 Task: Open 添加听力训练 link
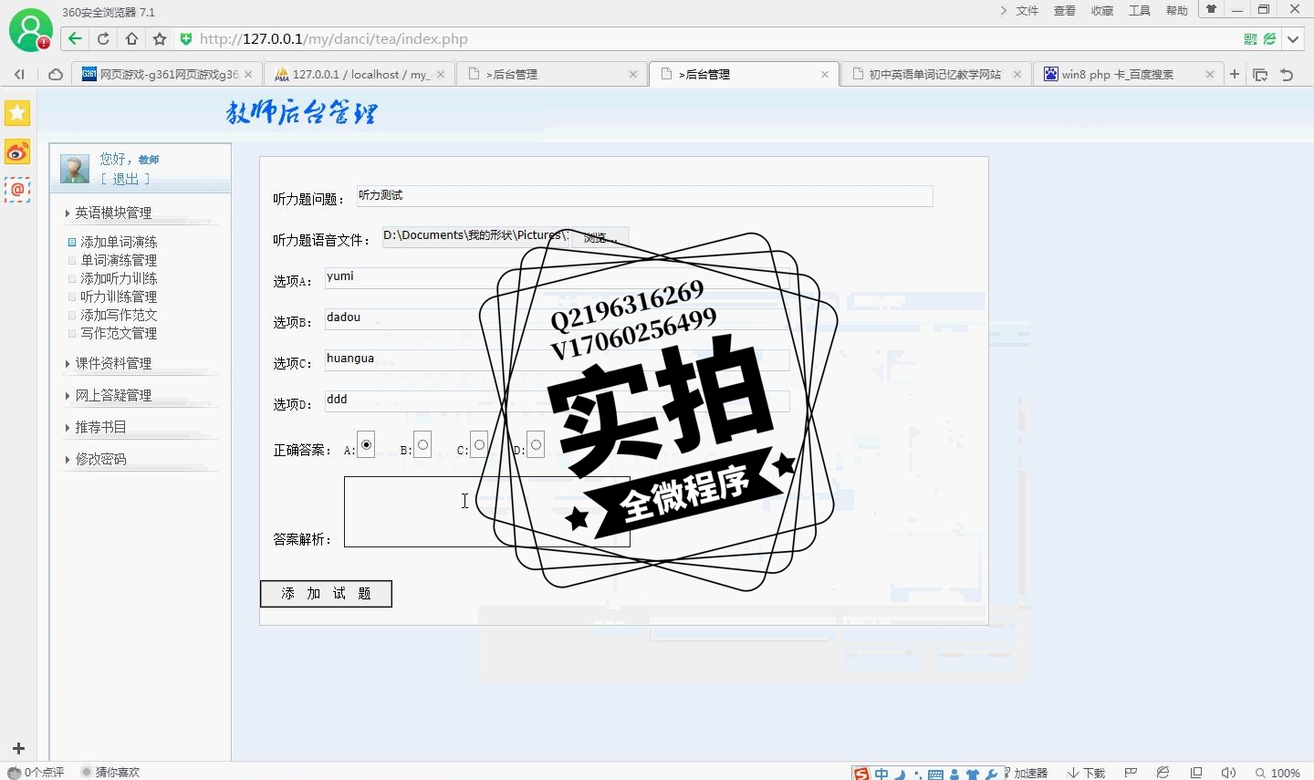click(119, 278)
